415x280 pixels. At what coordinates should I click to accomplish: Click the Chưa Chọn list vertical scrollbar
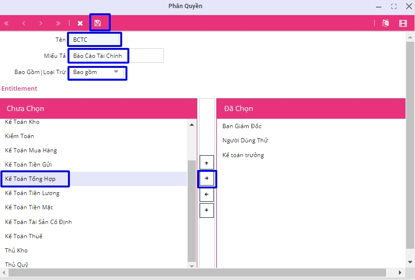(x=192, y=209)
